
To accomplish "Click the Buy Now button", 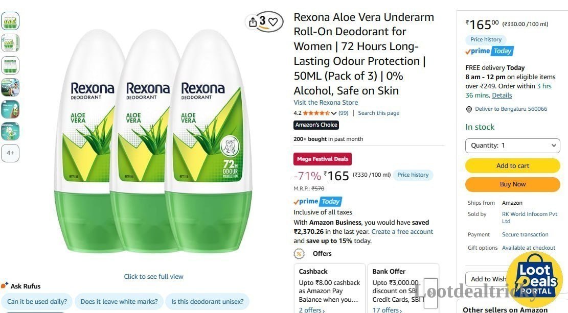I will (513, 184).
